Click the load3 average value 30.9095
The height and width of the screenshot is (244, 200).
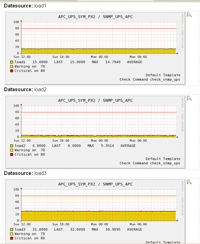tap(113, 230)
